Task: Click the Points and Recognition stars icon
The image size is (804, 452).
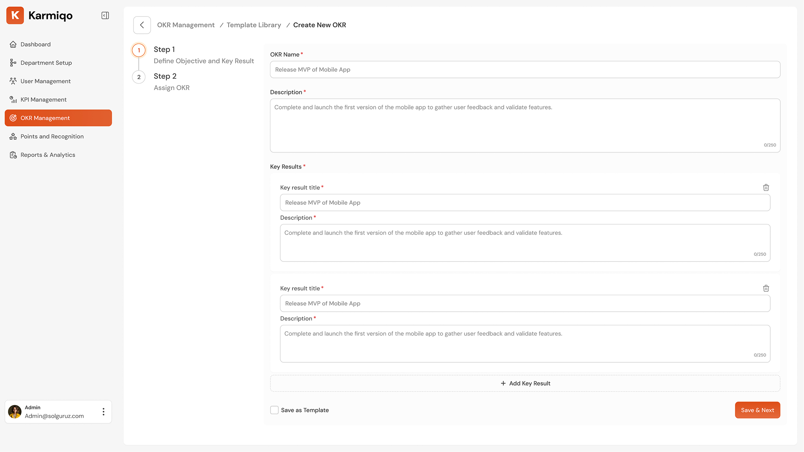Action: (x=13, y=137)
